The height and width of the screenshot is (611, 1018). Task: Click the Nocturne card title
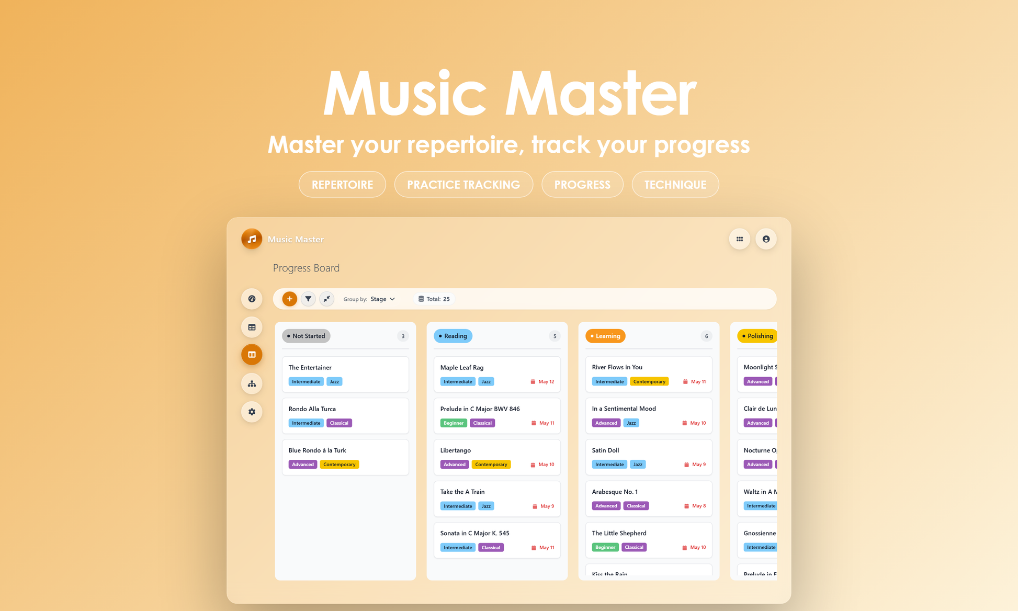[x=760, y=450]
